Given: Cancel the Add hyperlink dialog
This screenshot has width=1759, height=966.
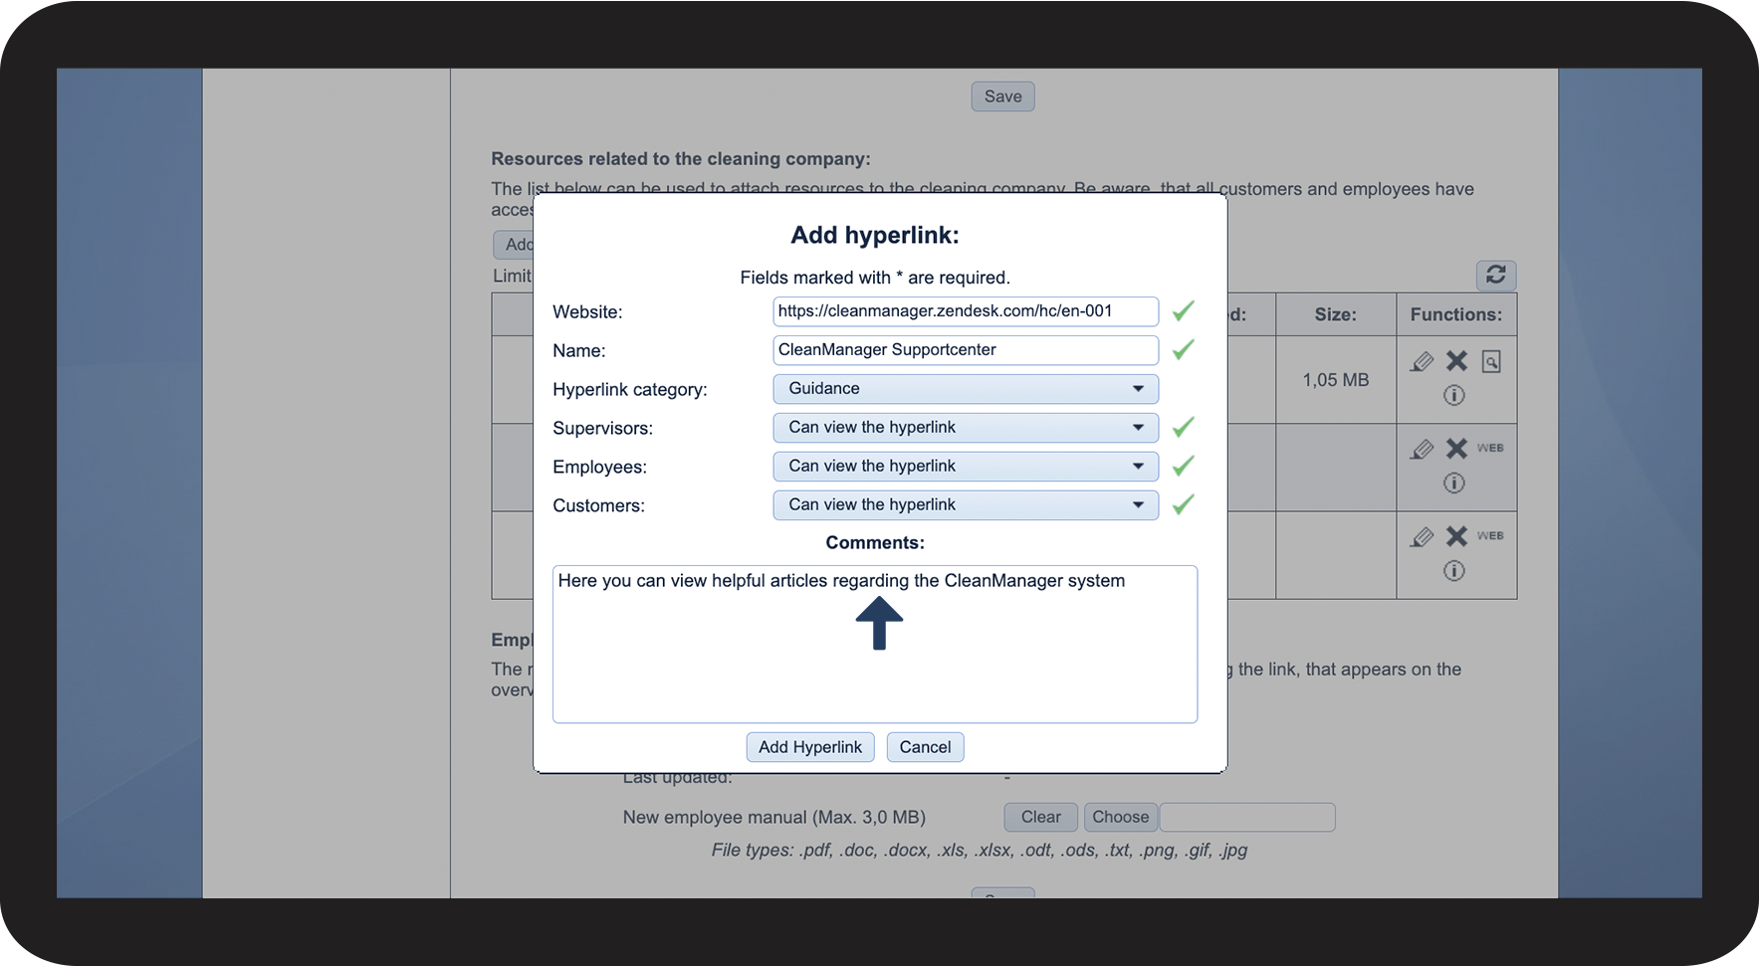Looking at the screenshot, I should pyautogui.click(x=925, y=747).
